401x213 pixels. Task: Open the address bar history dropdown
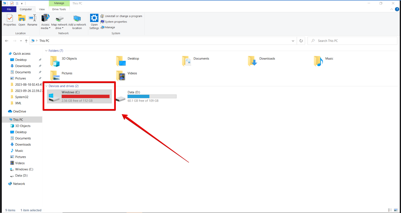(x=293, y=41)
